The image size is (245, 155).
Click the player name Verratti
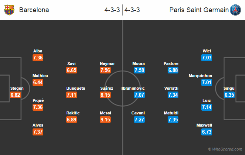point(171,88)
